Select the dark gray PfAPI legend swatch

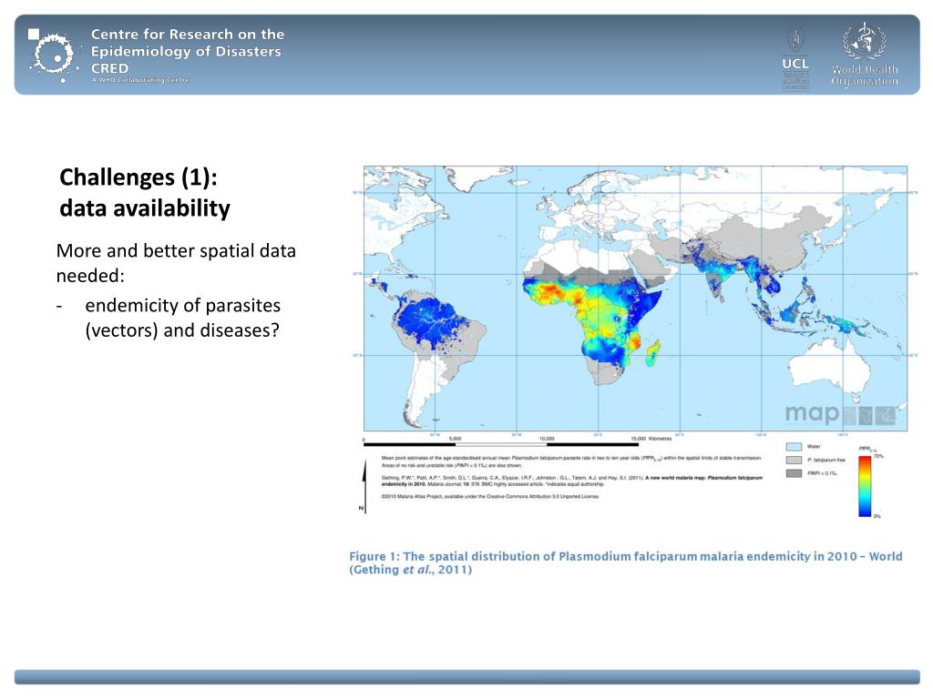[793, 473]
